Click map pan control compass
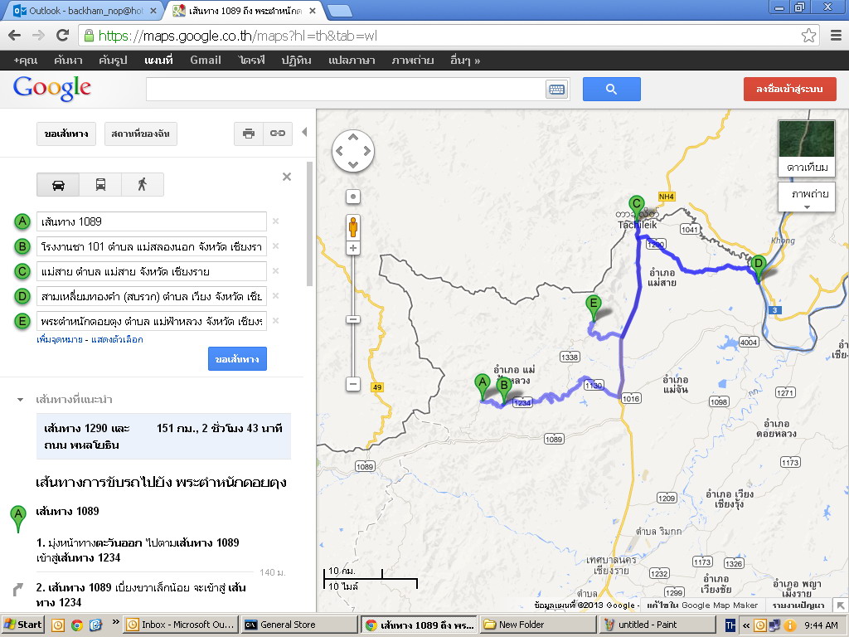The height and width of the screenshot is (637, 849). tap(353, 151)
